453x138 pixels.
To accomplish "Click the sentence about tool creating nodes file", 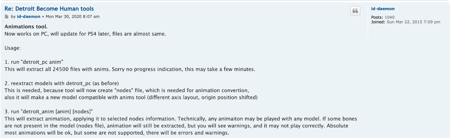I will coord(127,91).
